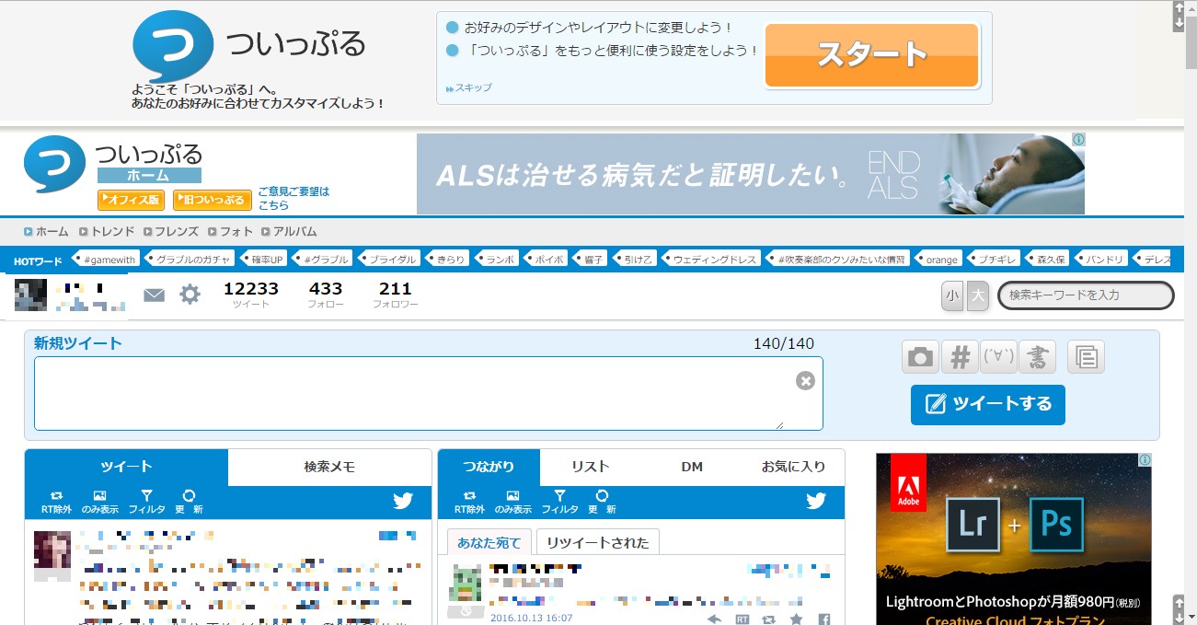Toggle RT除外 to exclude retweets in つながり
Image resolution: width=1197 pixels, height=625 pixels.
click(469, 499)
